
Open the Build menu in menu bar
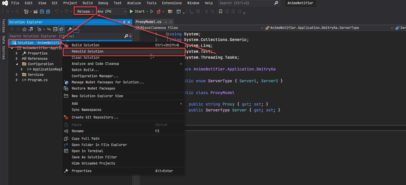(88, 3)
